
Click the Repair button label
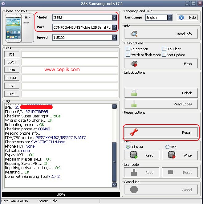(187, 133)
